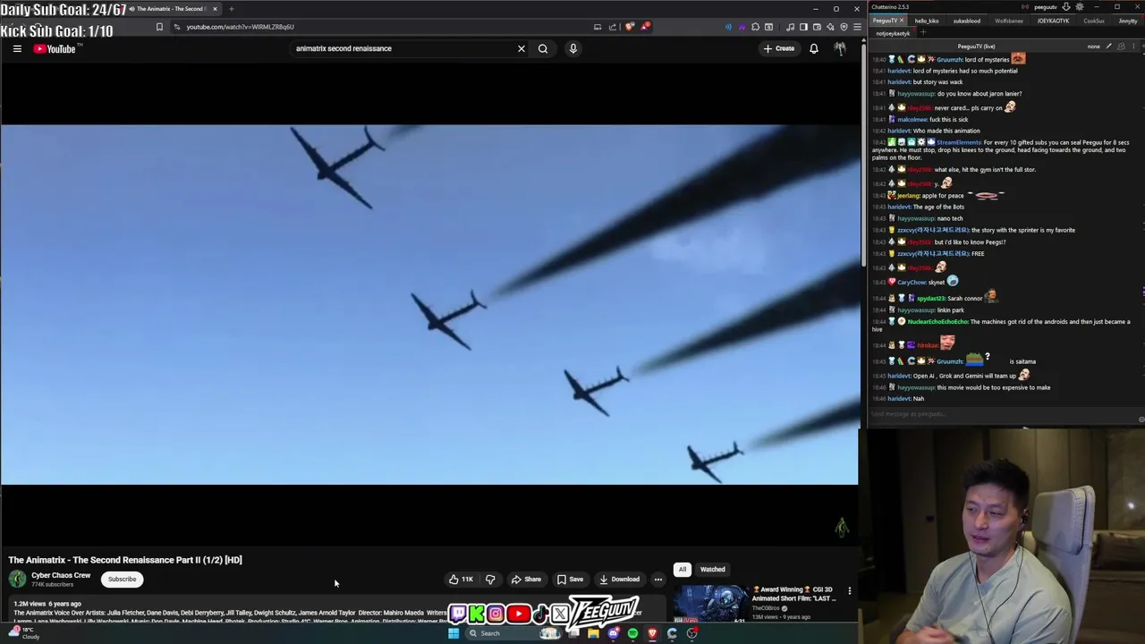Switch to the hello_kiko Chatterino tab
This screenshot has height=644, width=1145.
(x=927, y=21)
